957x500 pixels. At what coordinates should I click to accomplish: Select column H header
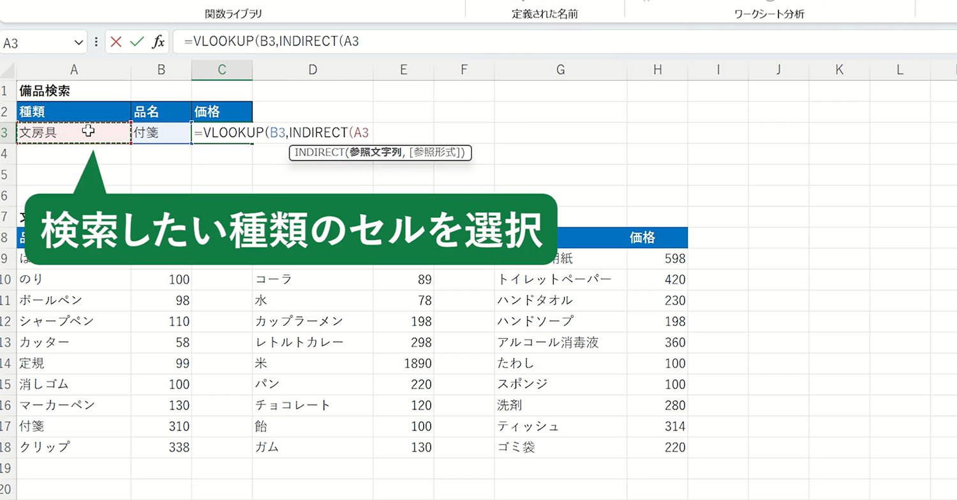pyautogui.click(x=657, y=70)
